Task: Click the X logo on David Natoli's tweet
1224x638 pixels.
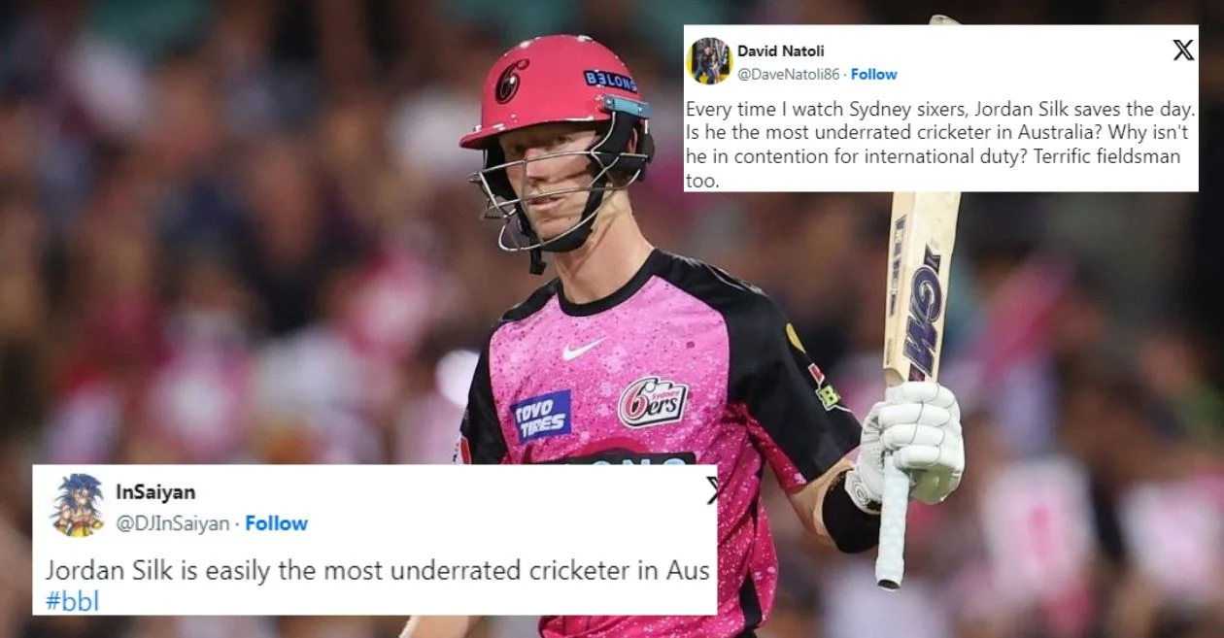Action: coord(1183,50)
